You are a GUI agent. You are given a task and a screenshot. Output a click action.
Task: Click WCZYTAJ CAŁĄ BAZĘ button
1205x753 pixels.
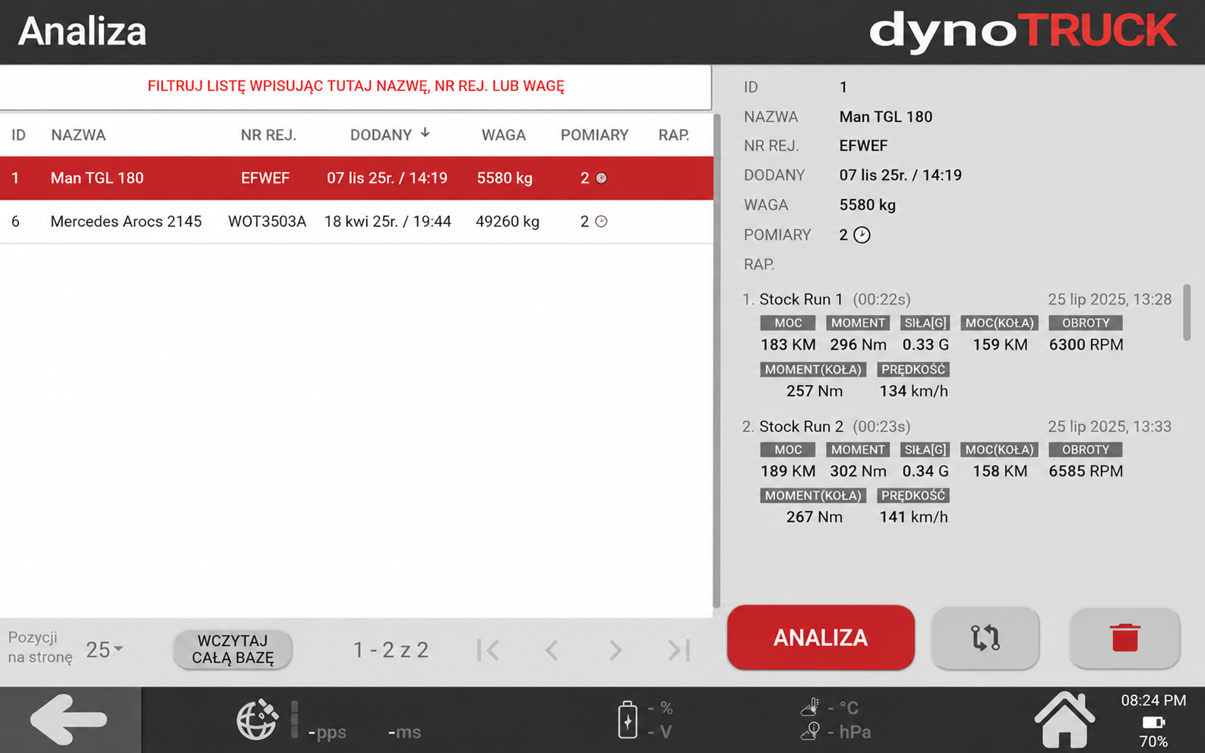232,650
